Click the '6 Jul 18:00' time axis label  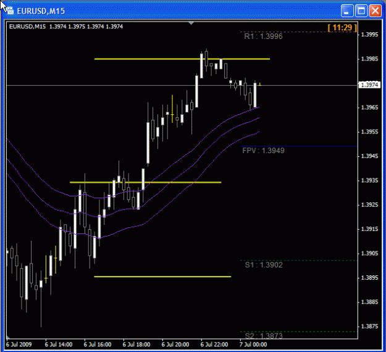(136, 345)
